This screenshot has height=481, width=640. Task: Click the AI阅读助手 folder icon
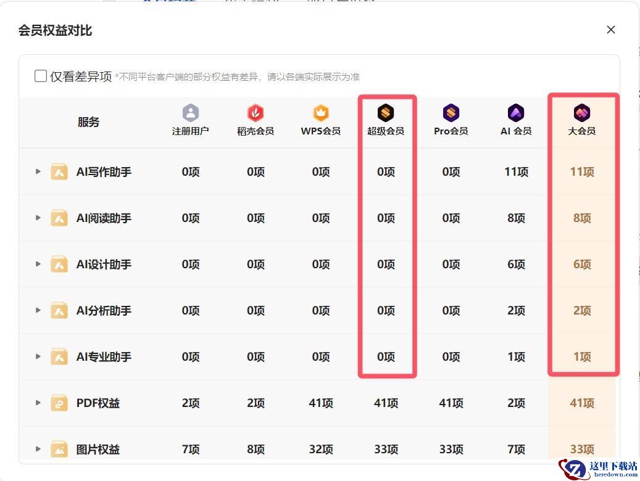[x=59, y=218]
